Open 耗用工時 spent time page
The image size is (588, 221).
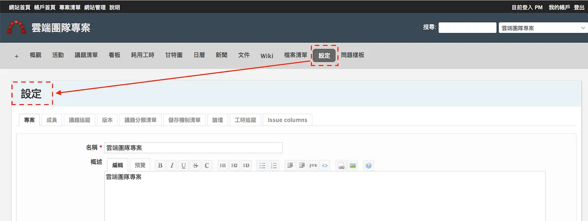point(143,55)
